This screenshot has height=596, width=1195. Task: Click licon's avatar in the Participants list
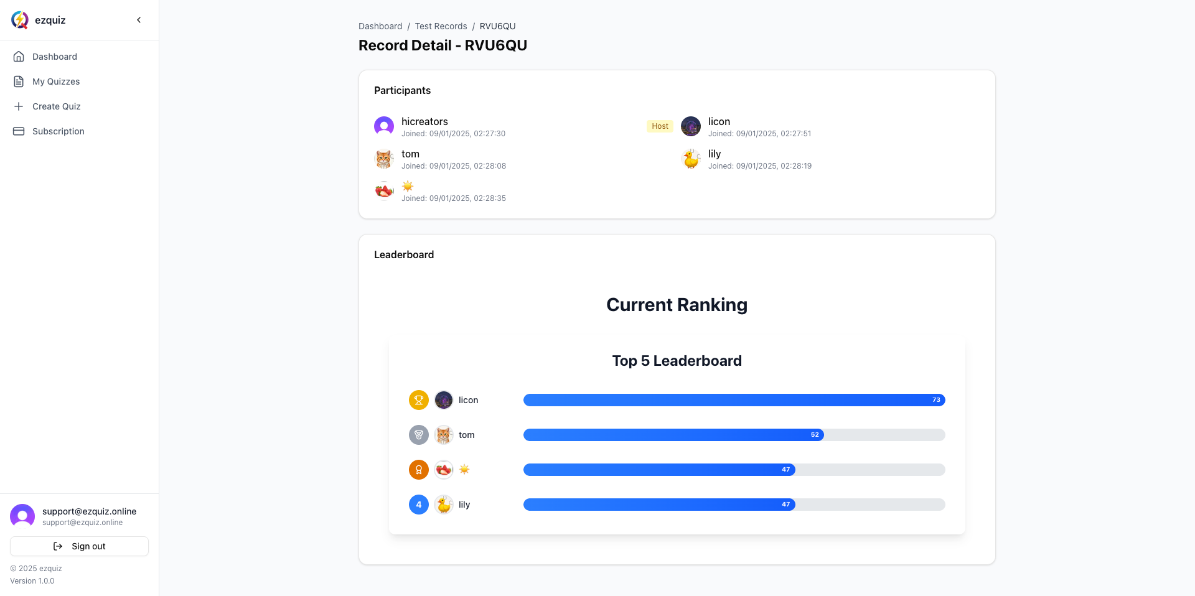tap(691, 126)
